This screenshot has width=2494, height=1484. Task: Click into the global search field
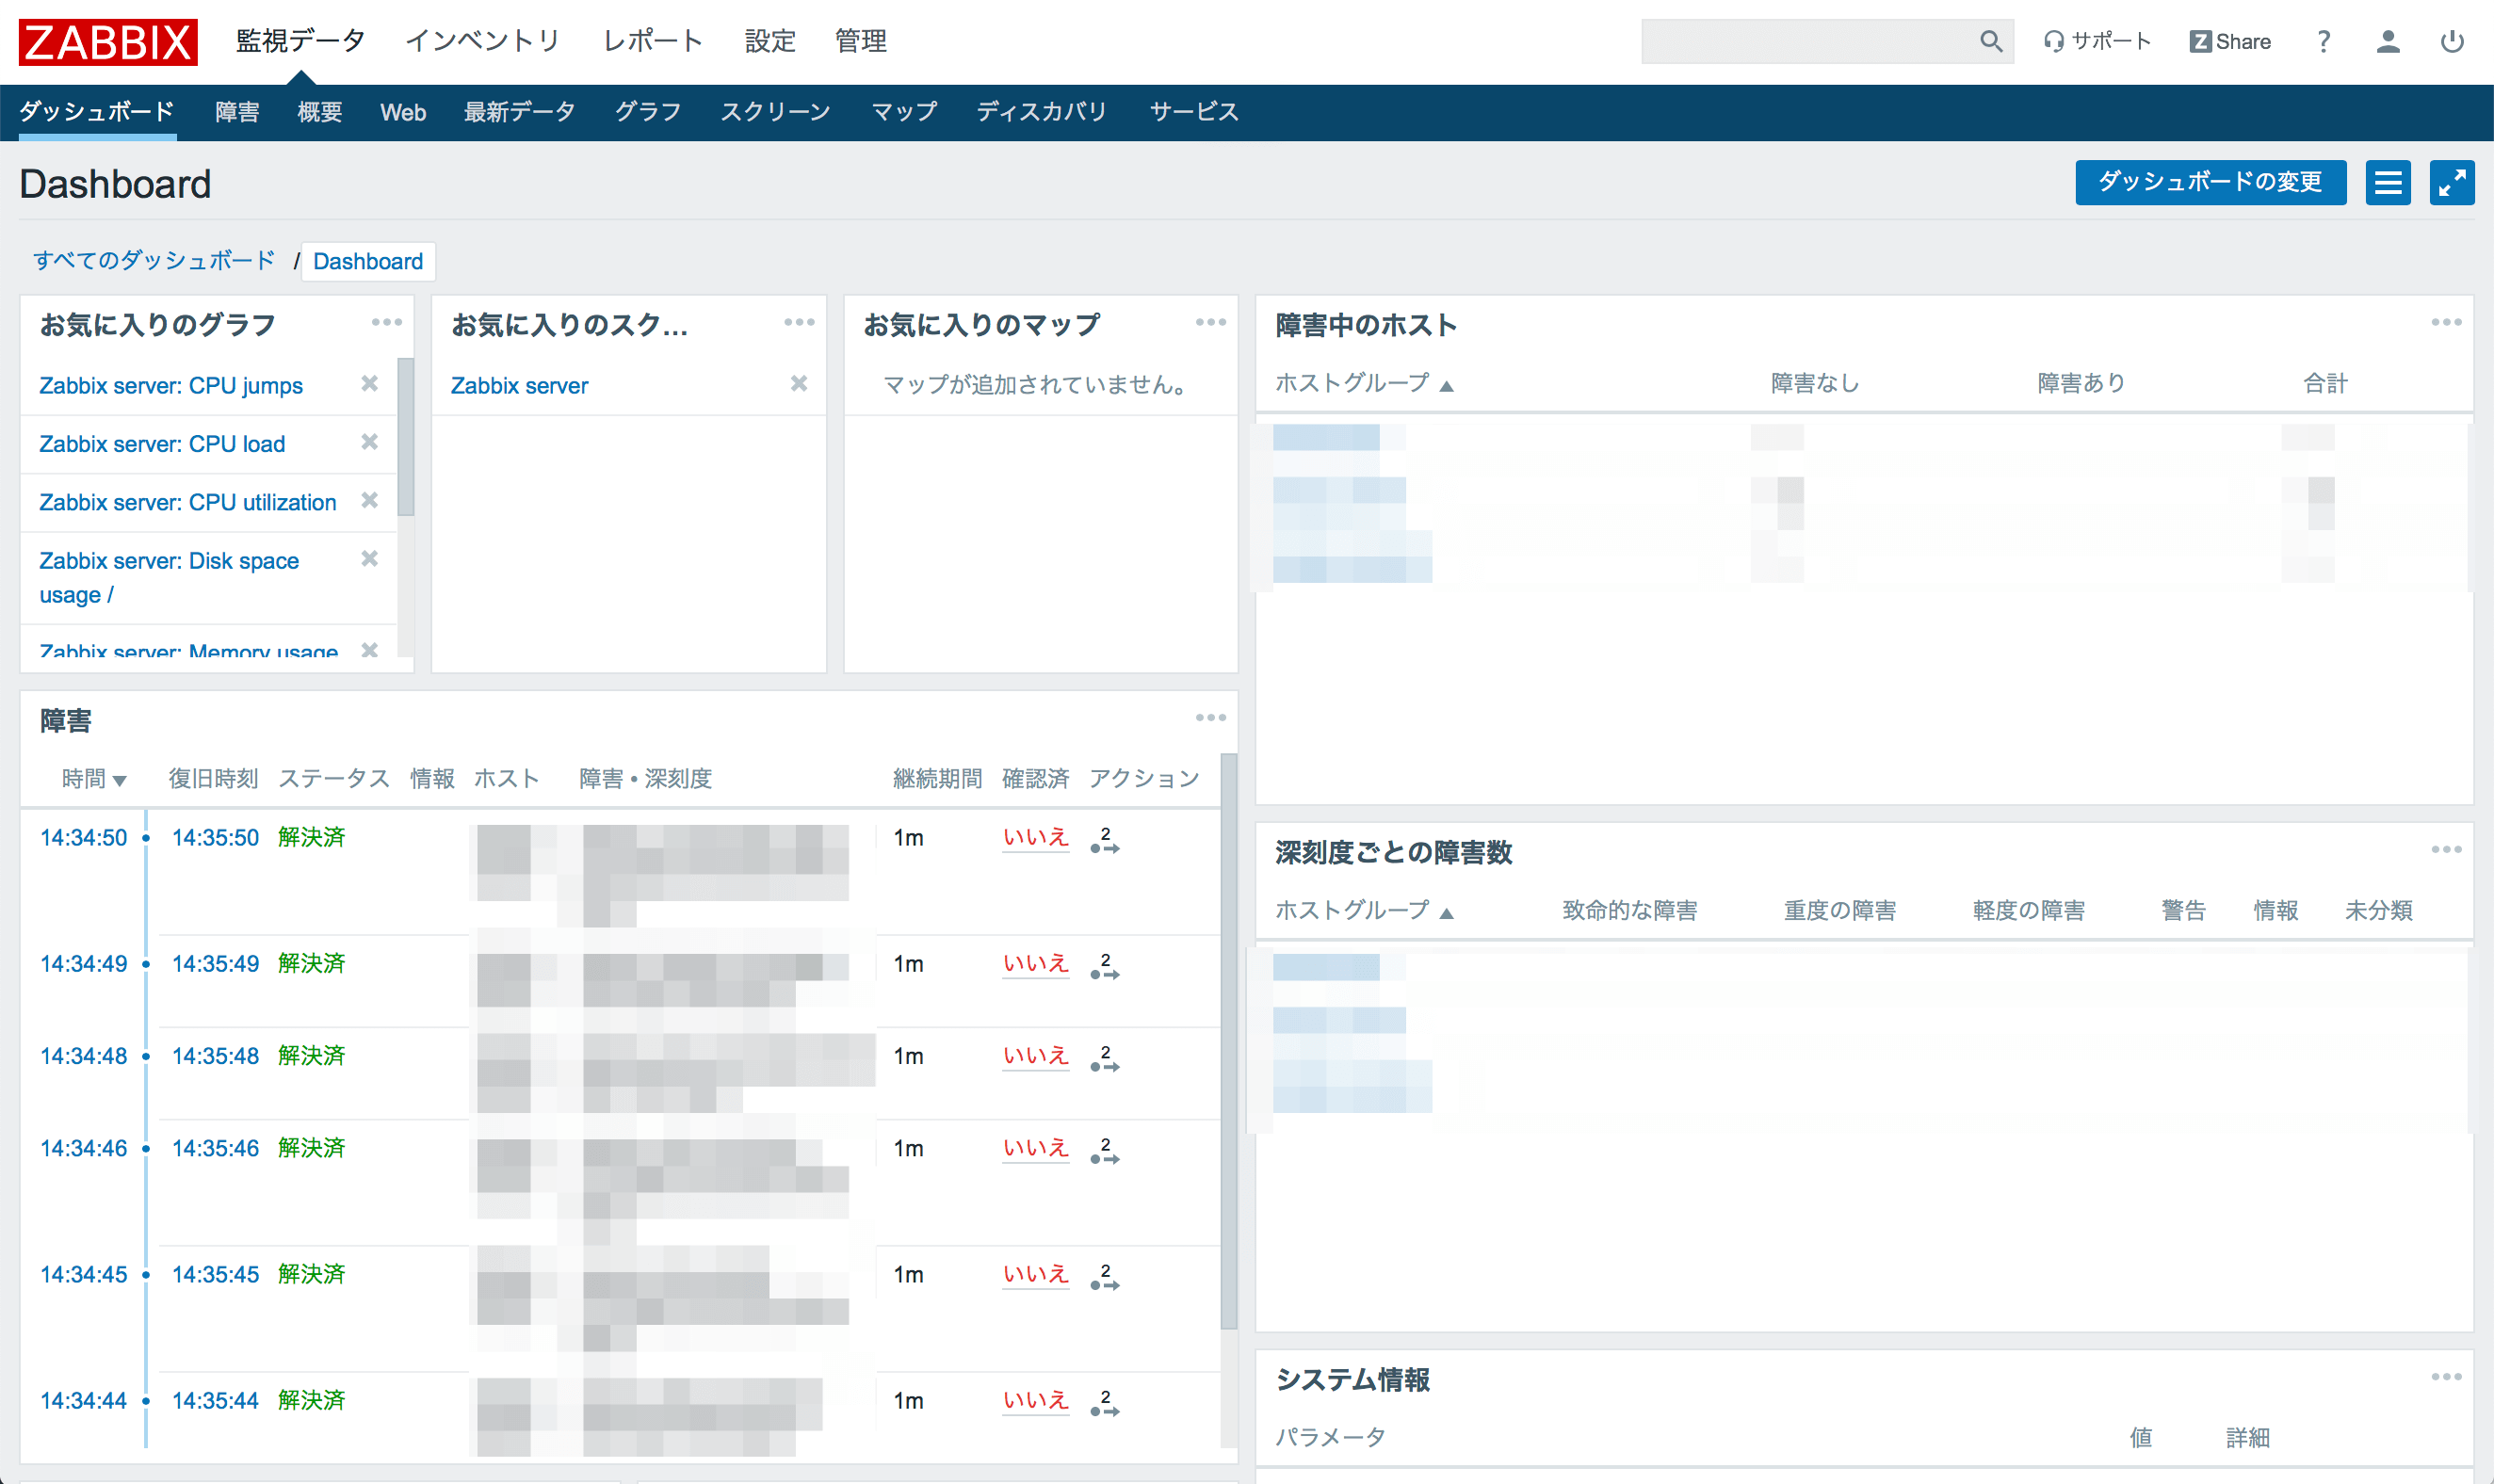pos(1800,41)
